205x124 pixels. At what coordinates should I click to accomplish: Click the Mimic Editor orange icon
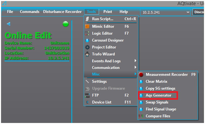point(87,26)
